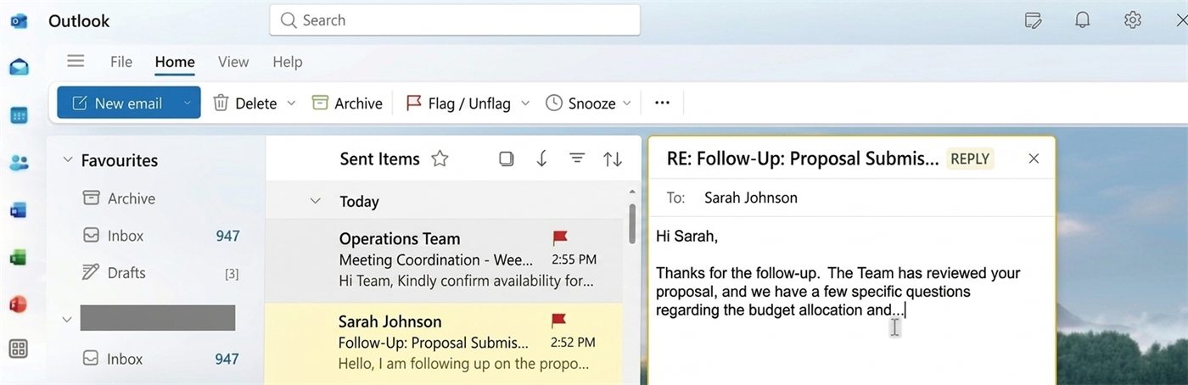Collapse the Favourites section
The image size is (1188, 385).
(67, 160)
